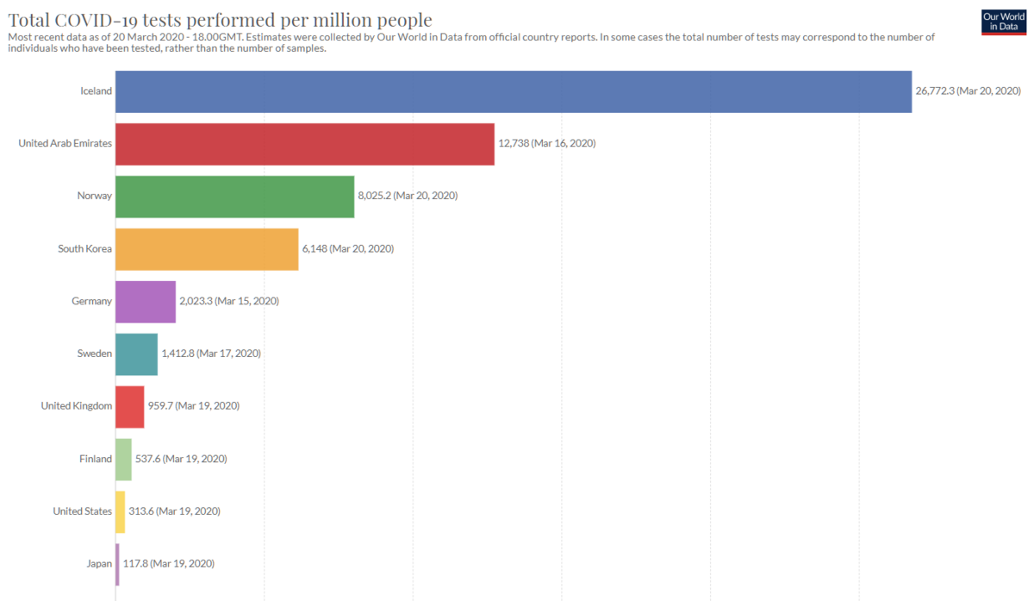
Task: Click the United Arab Emirates label
Action: (x=65, y=144)
